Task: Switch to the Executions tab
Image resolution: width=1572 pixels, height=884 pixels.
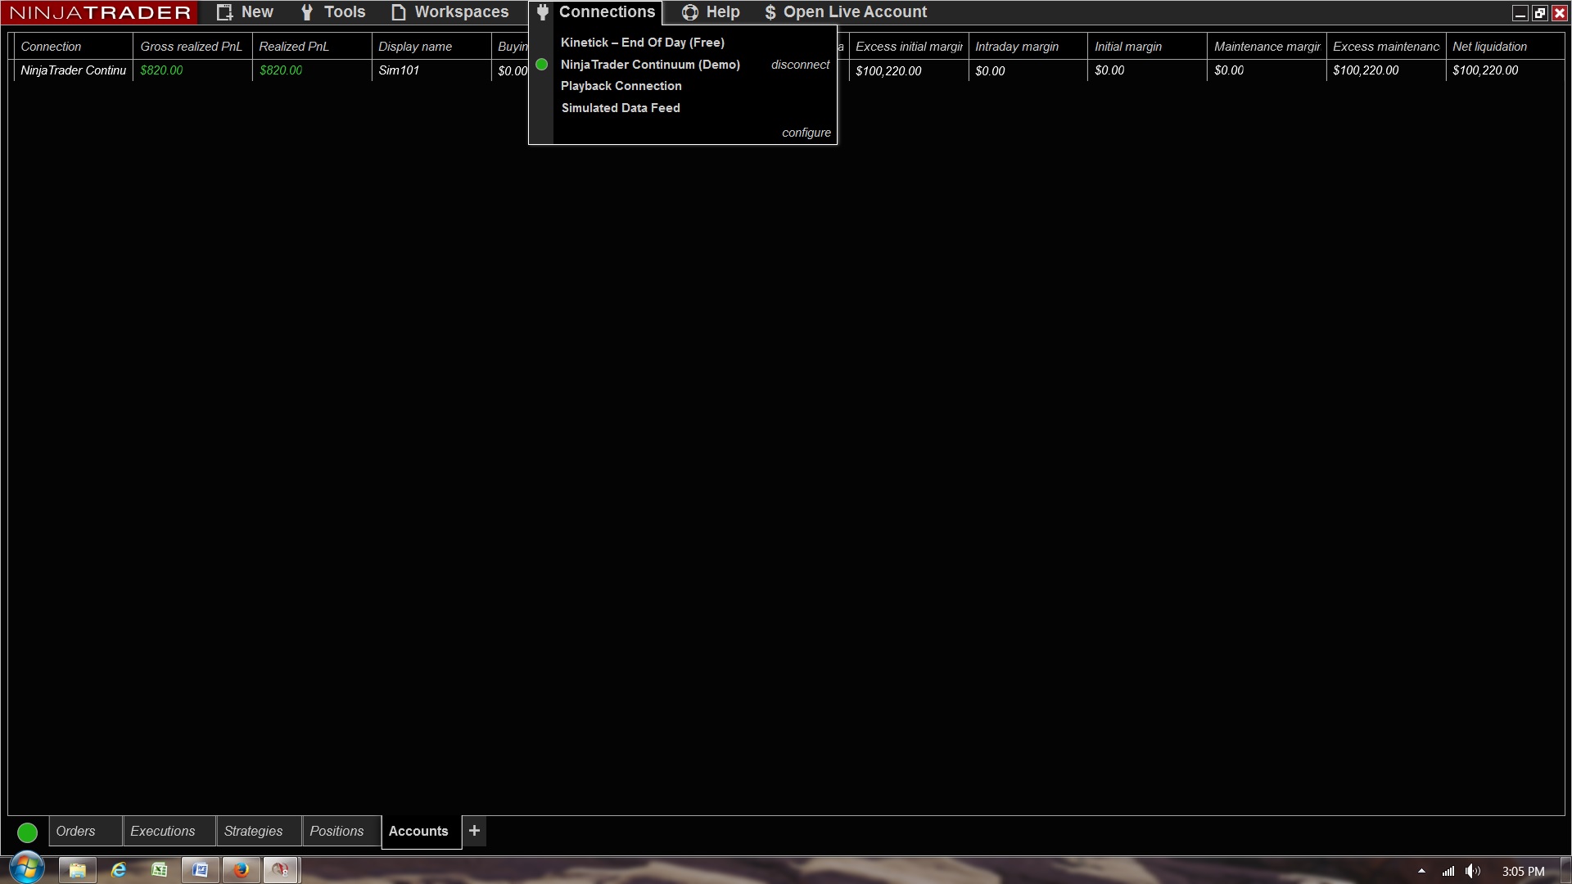Action: [x=162, y=831]
